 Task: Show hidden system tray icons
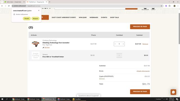pyautogui.click(x=164, y=99)
